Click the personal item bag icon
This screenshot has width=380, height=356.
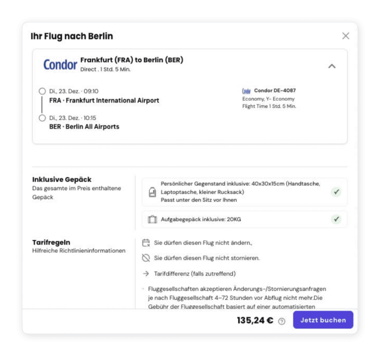click(x=152, y=192)
